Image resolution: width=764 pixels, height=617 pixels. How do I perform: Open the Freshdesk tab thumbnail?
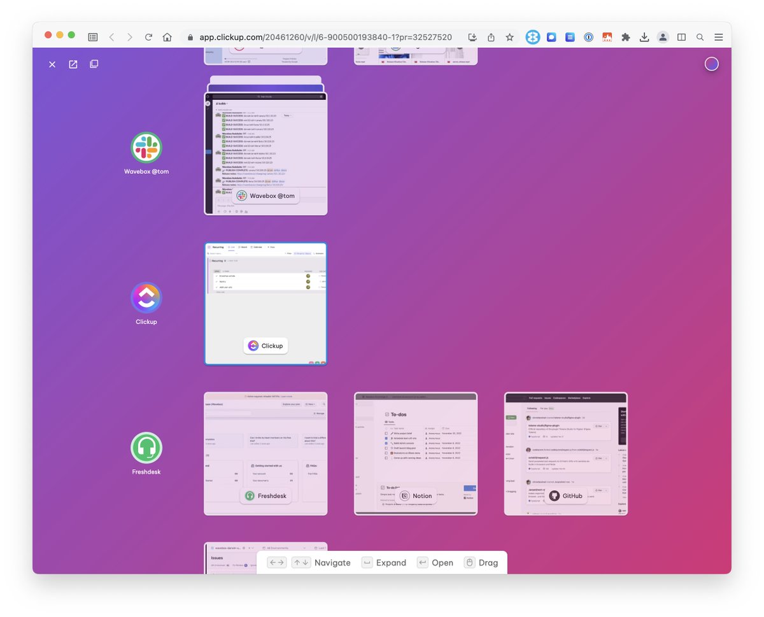point(265,454)
